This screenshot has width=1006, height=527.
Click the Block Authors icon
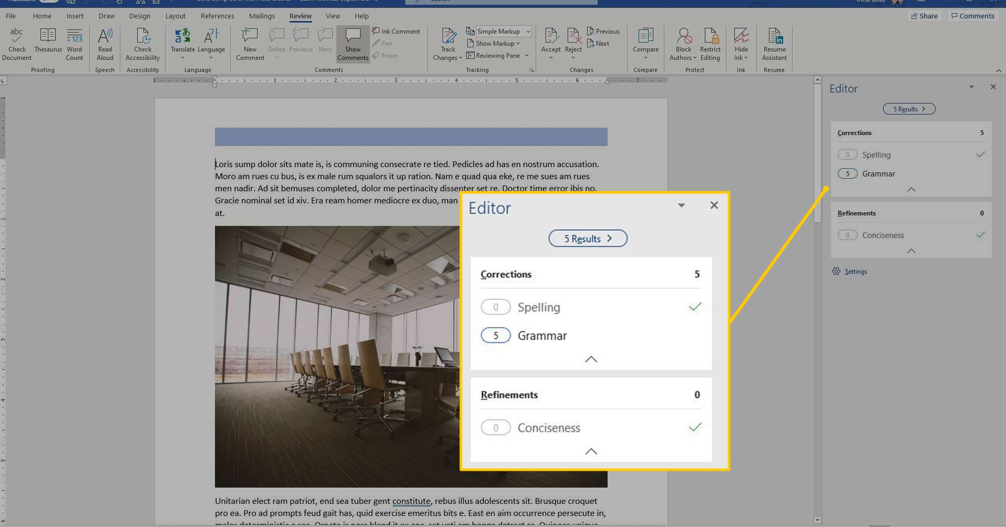[x=683, y=36]
